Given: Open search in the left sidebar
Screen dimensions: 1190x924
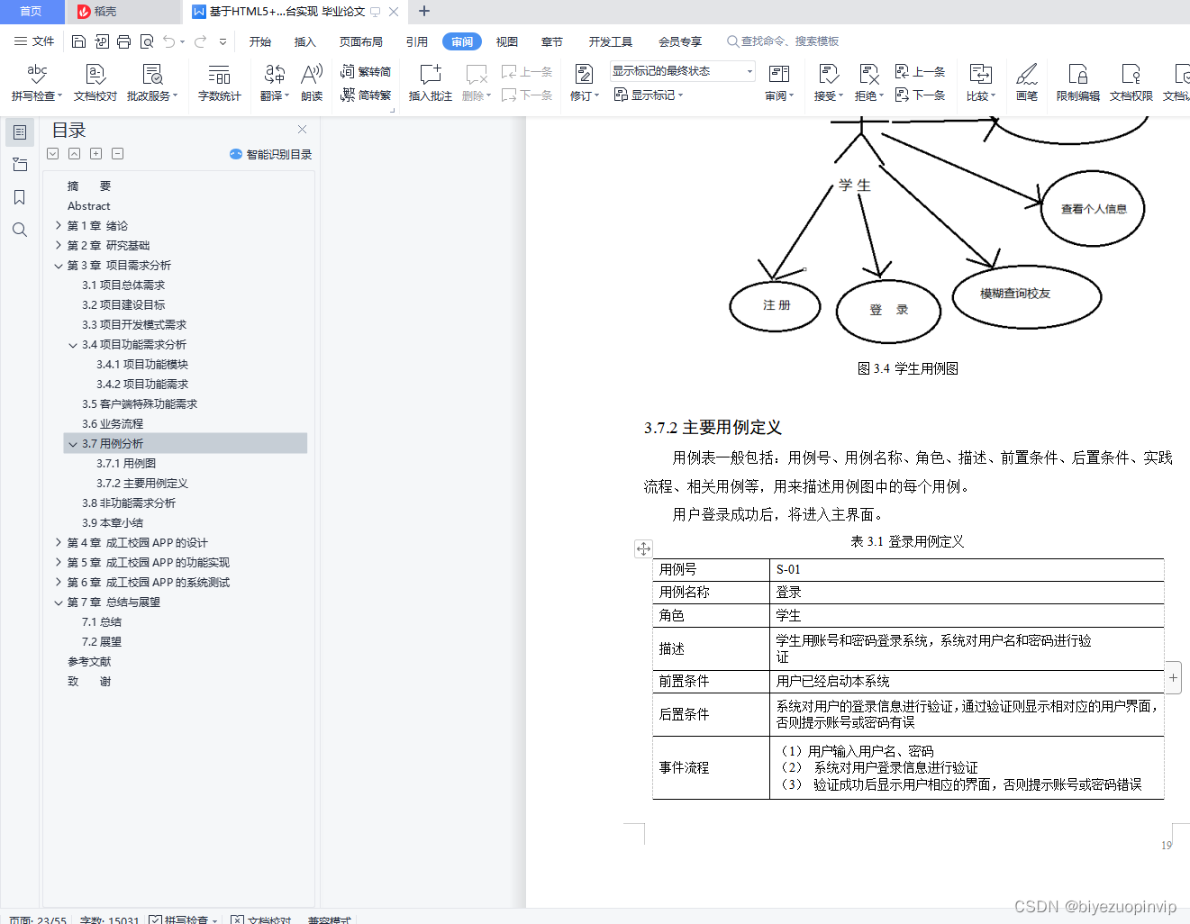Looking at the screenshot, I should (19, 230).
